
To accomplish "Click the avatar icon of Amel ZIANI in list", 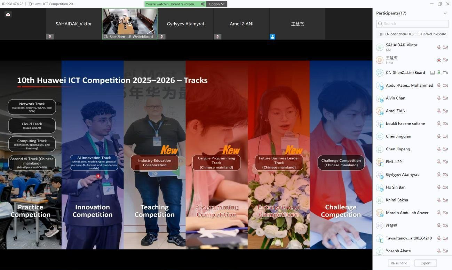I will 380,111.
